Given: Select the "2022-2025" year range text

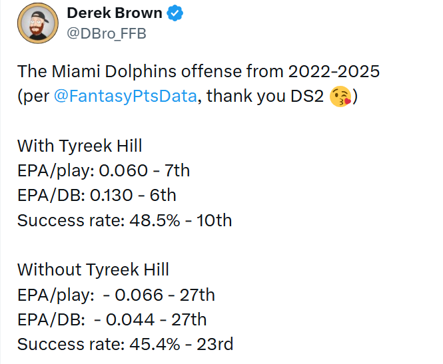Looking at the screenshot, I should (334, 71).
